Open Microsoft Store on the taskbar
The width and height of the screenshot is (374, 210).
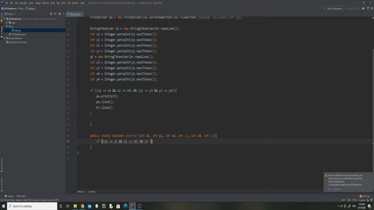coord(118,206)
